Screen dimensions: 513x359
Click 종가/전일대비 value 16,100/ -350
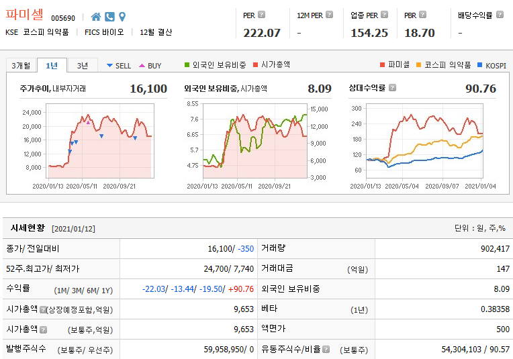[231, 249]
